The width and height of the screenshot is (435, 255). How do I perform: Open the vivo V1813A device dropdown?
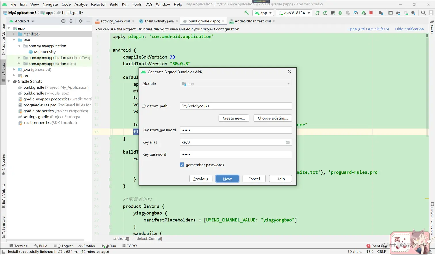(294, 13)
